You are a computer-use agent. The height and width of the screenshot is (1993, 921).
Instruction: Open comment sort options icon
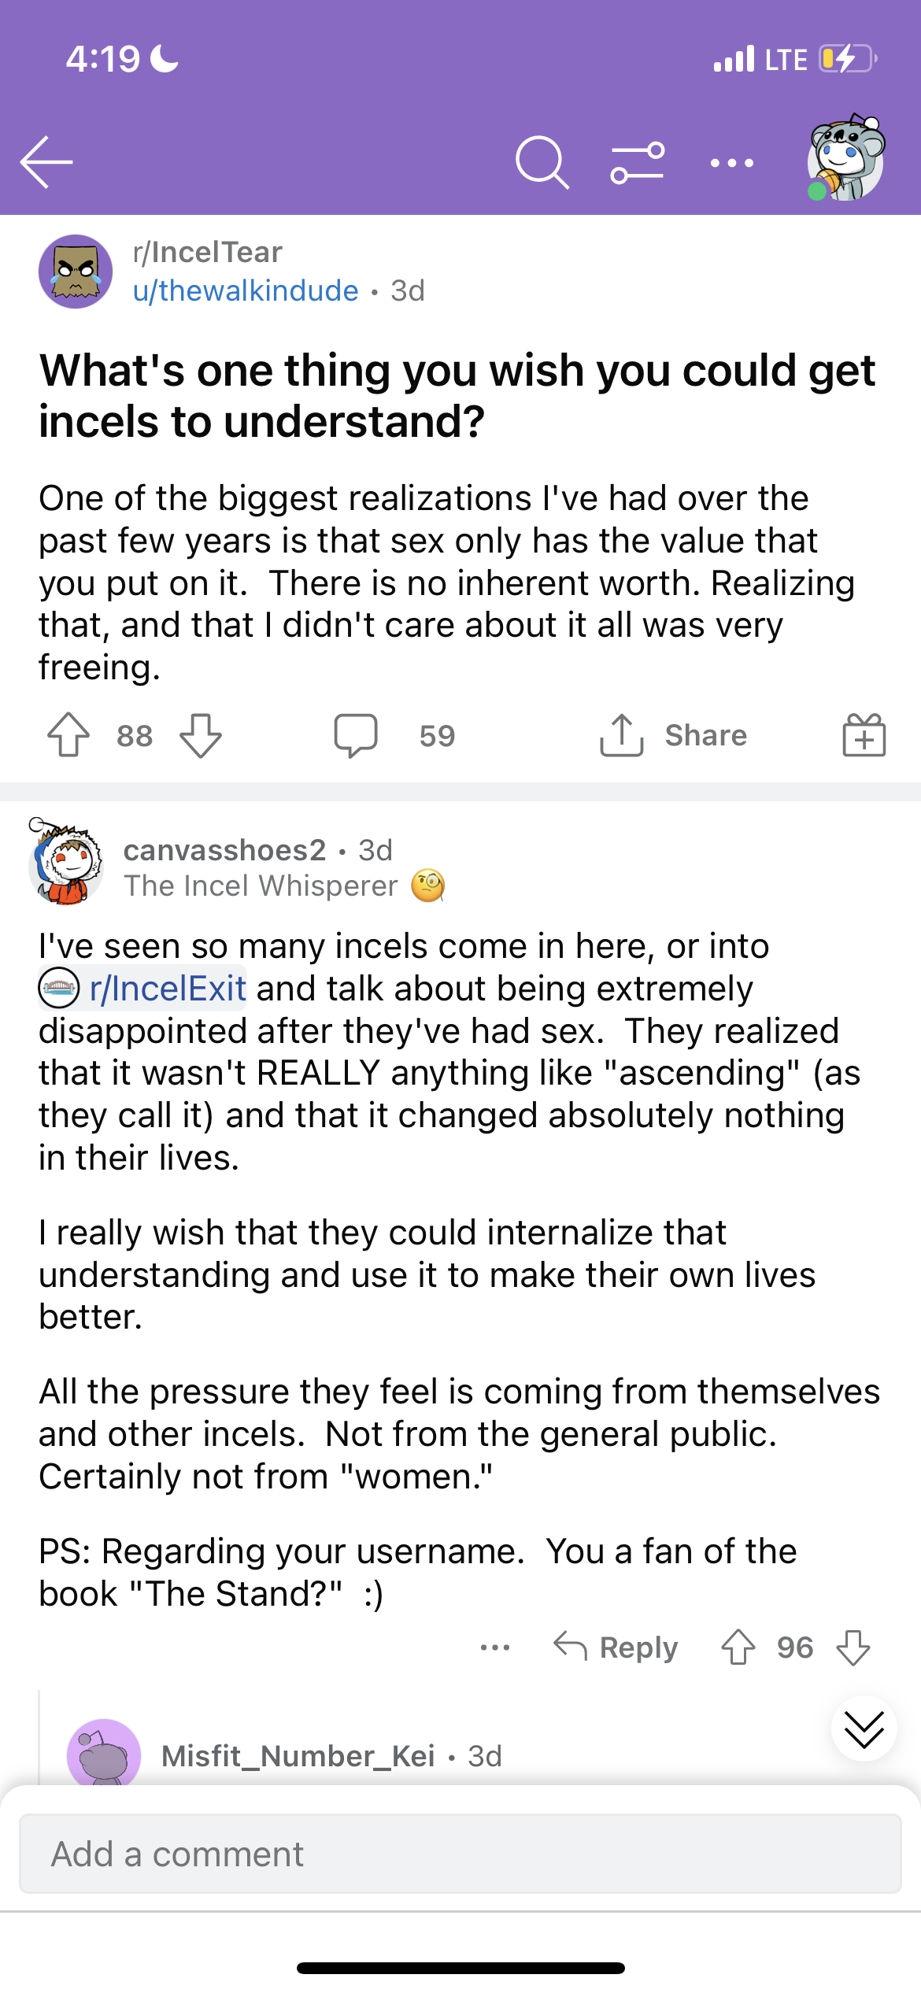point(637,162)
